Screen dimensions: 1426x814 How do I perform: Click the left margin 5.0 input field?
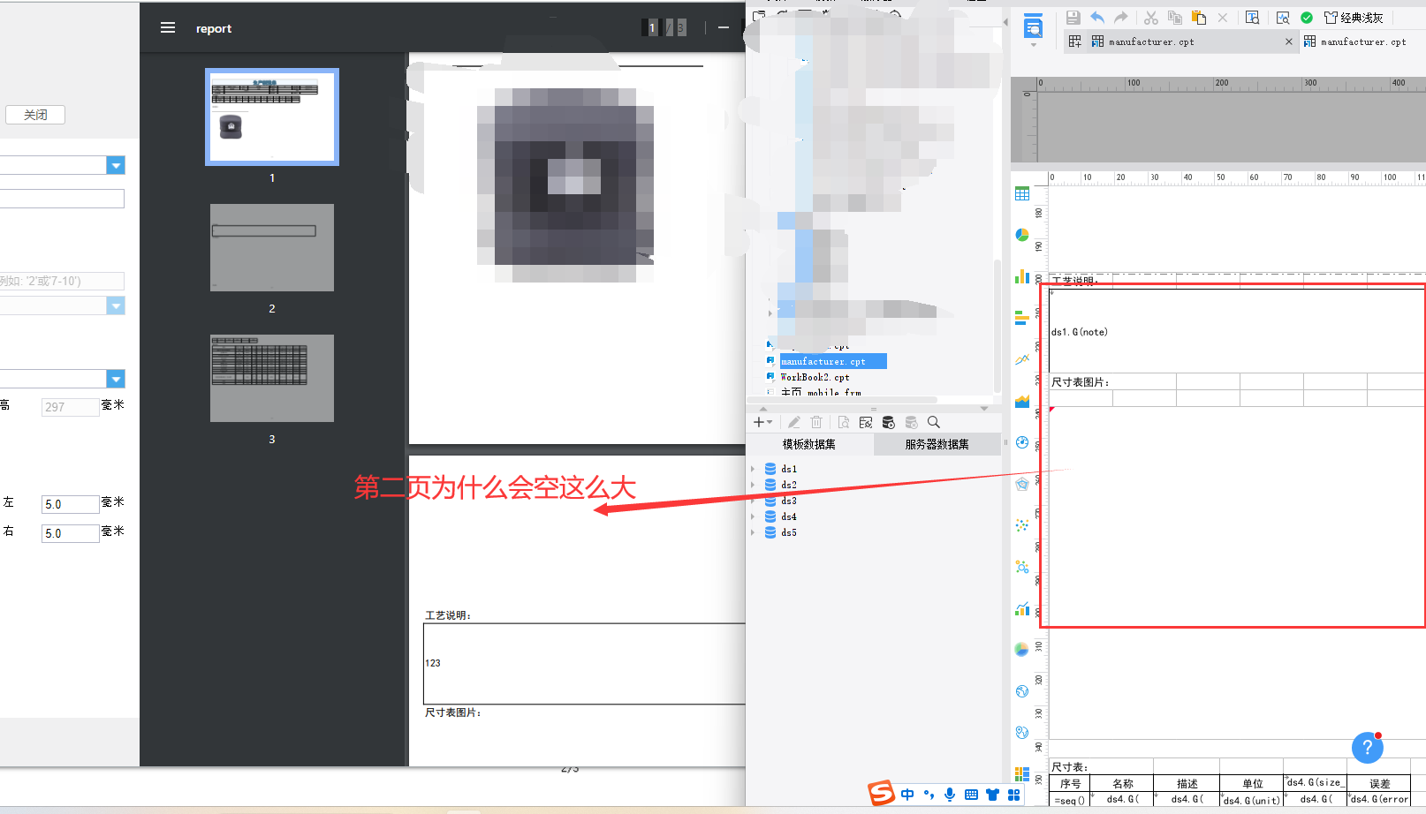tap(70, 504)
